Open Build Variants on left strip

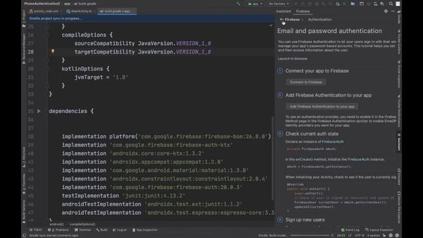point(24,212)
